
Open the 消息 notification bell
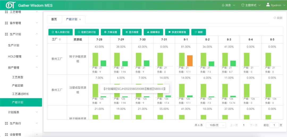coord(223,5)
